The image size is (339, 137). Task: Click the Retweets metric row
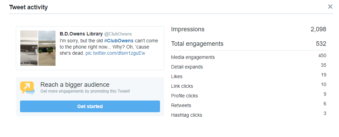point(249,105)
